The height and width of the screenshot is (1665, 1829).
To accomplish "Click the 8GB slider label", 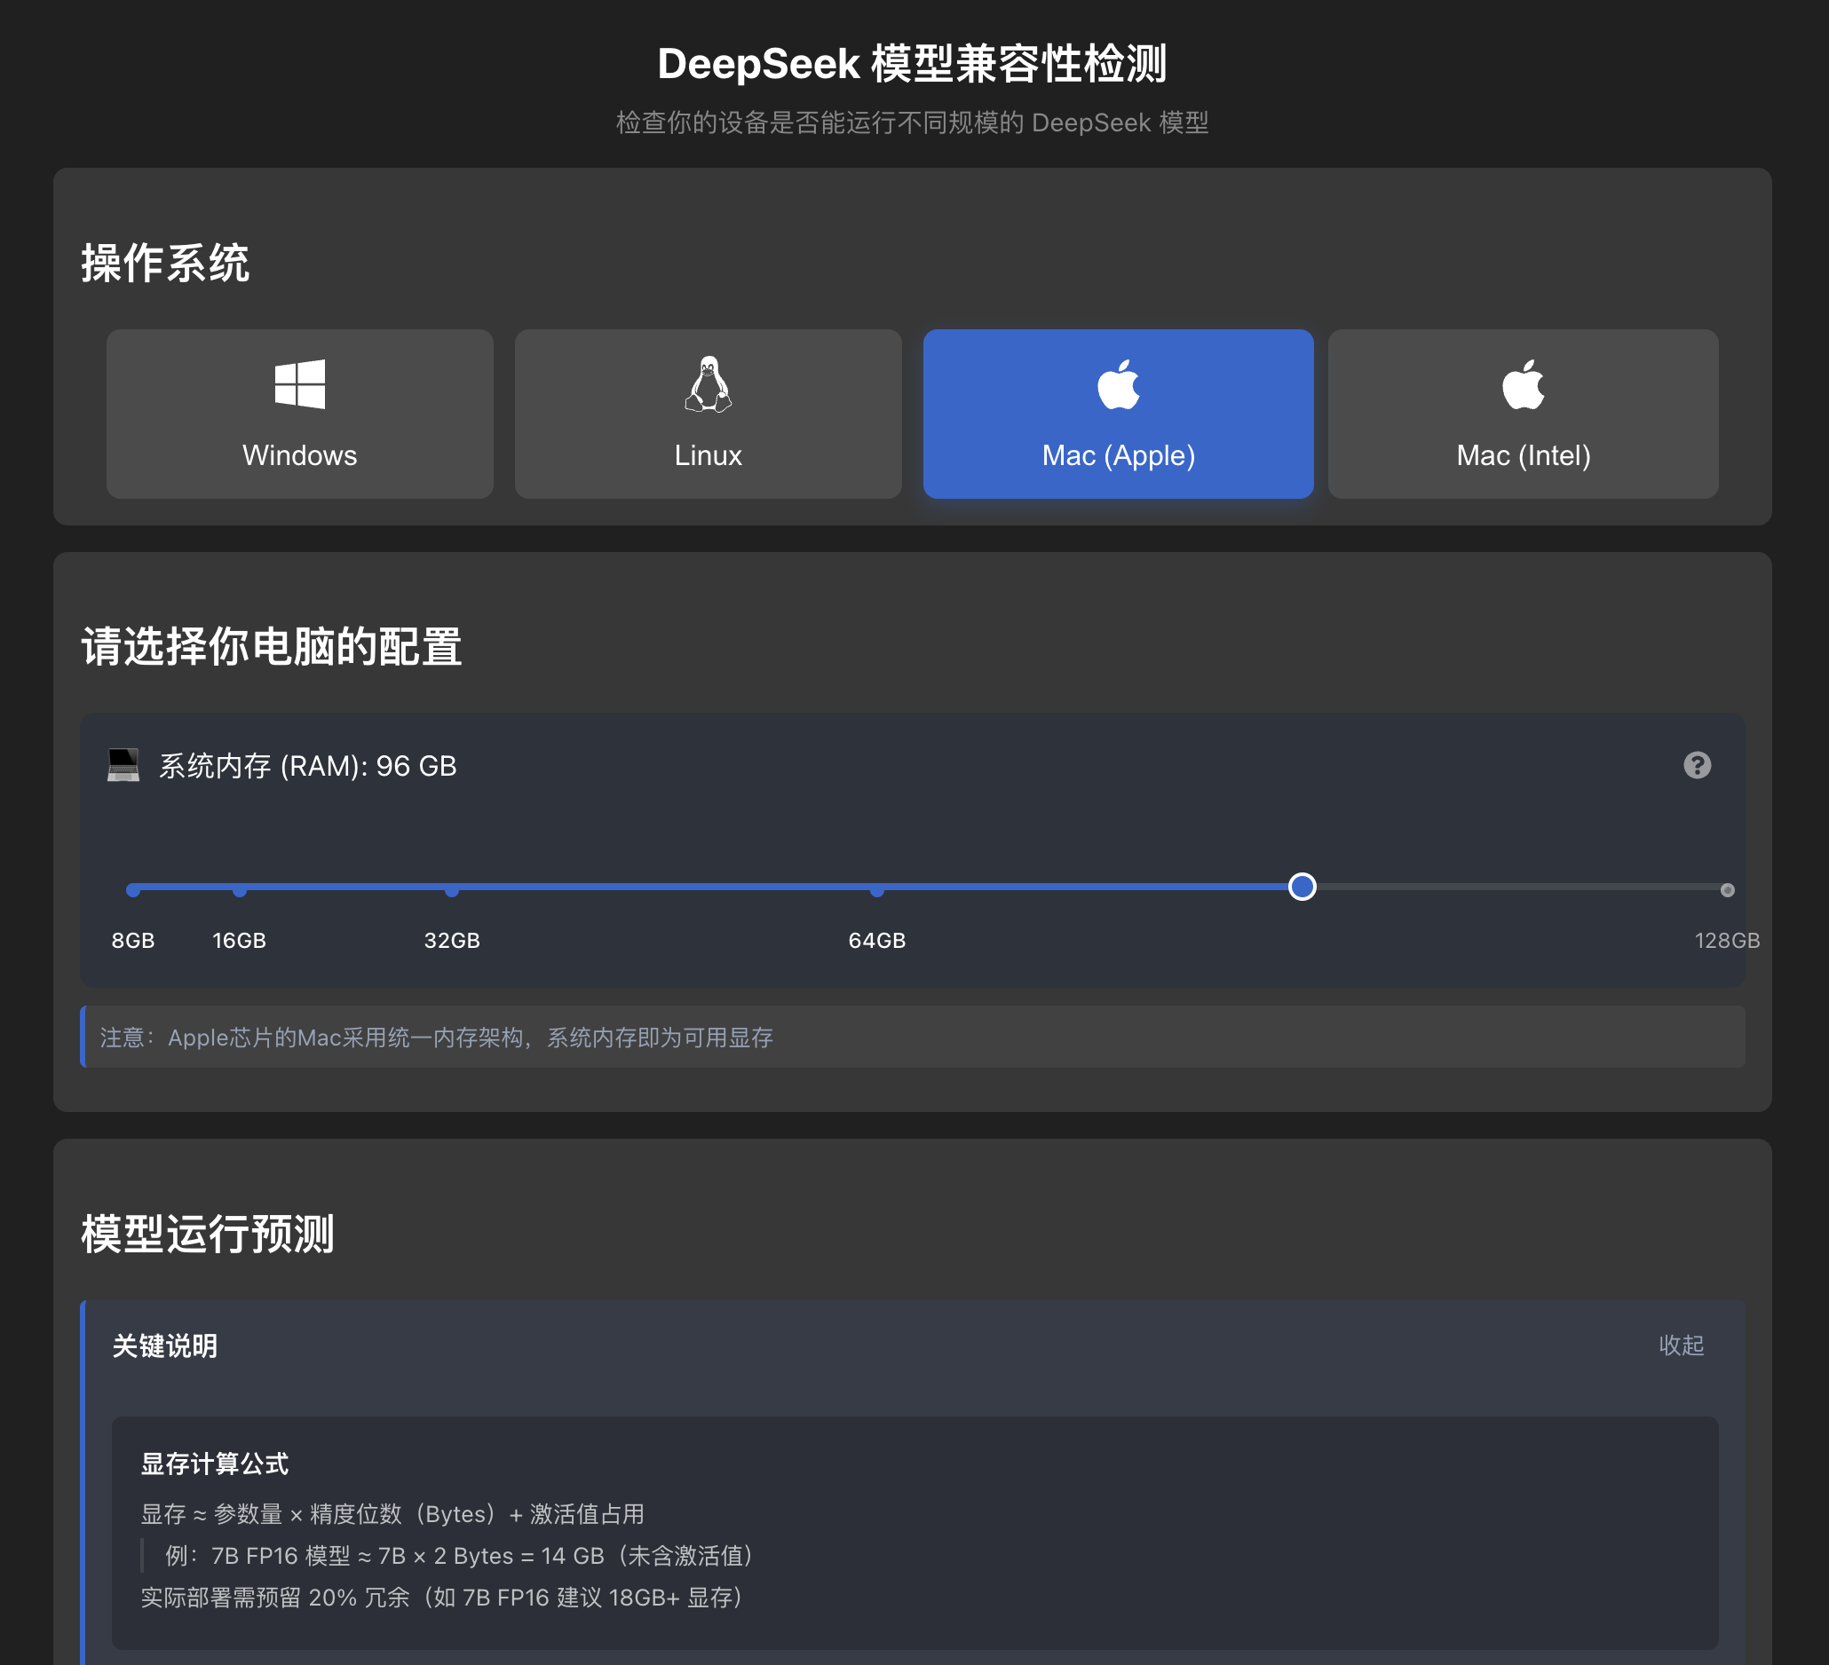I will (x=133, y=941).
